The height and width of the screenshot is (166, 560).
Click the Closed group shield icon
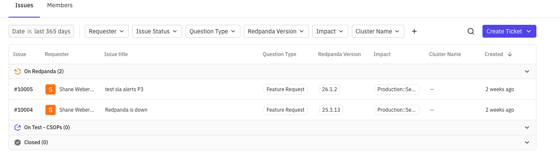(18, 142)
